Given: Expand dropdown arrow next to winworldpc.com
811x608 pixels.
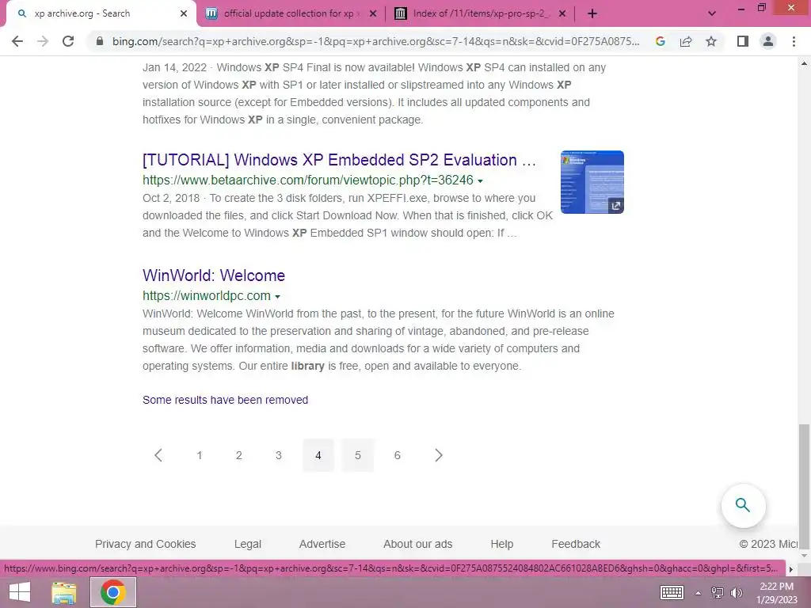Looking at the screenshot, I should [x=278, y=297].
